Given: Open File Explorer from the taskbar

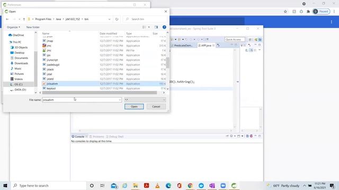Looking at the screenshot, I should (x=136, y=185).
